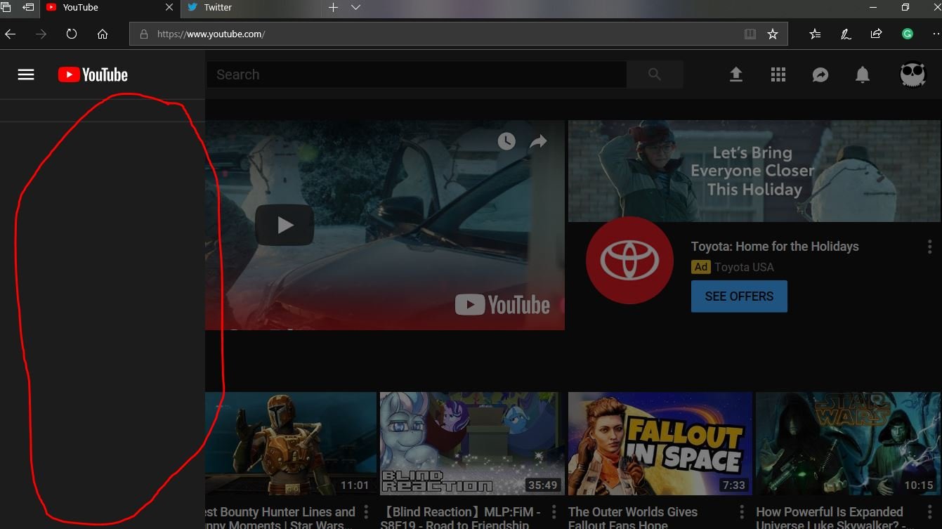This screenshot has height=529, width=942.
Task: Open the share messages icon
Action: (x=820, y=74)
